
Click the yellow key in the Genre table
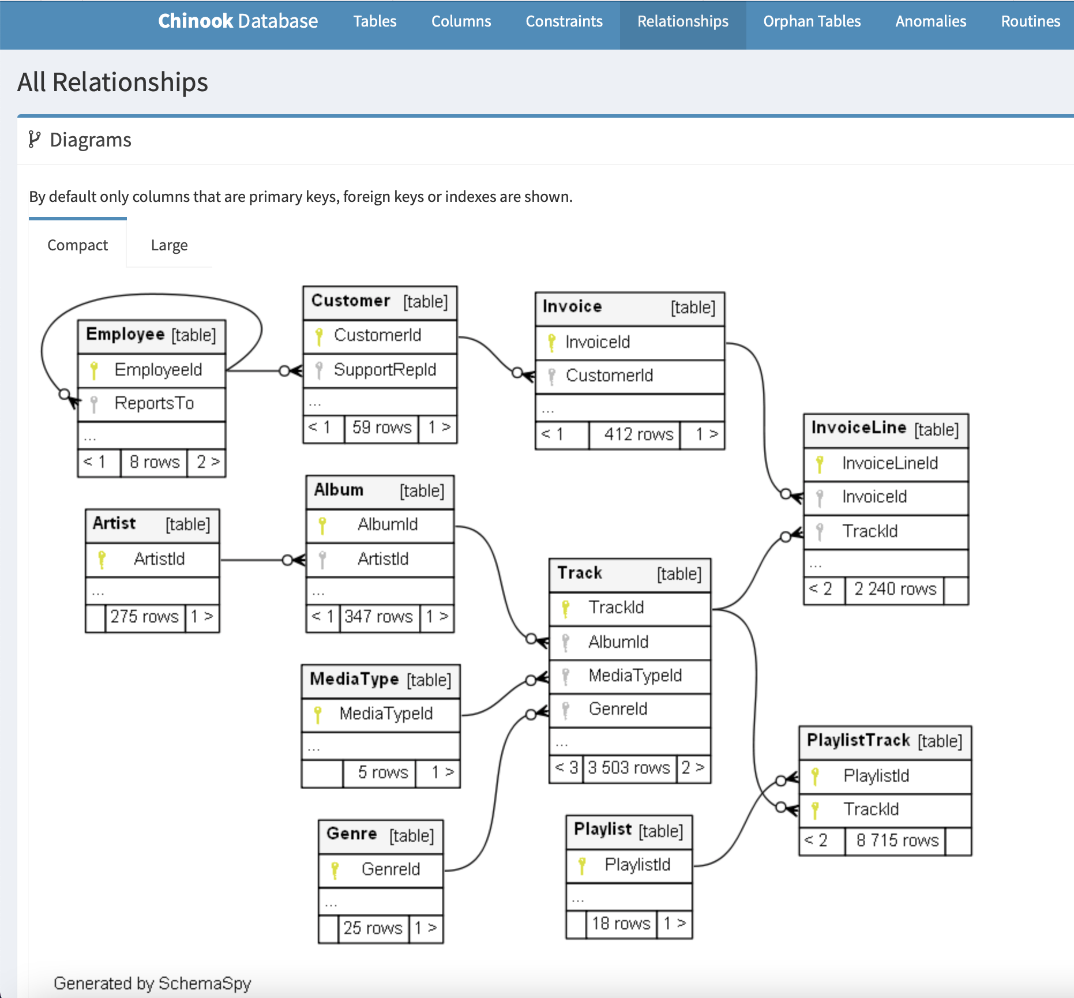click(x=335, y=870)
